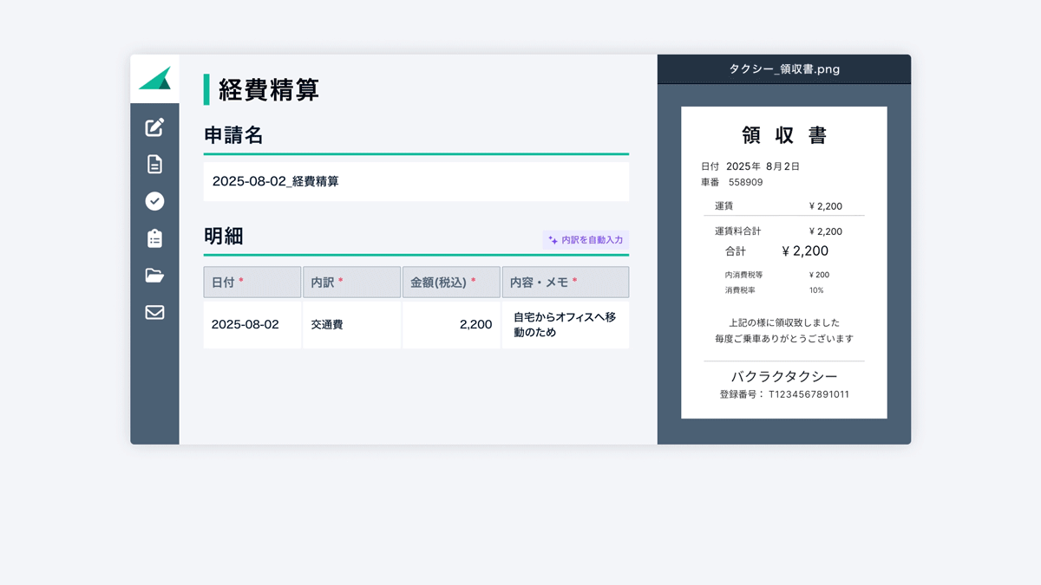1041x585 pixels.
Task: Select the 内訳 column header
Action: click(x=351, y=283)
